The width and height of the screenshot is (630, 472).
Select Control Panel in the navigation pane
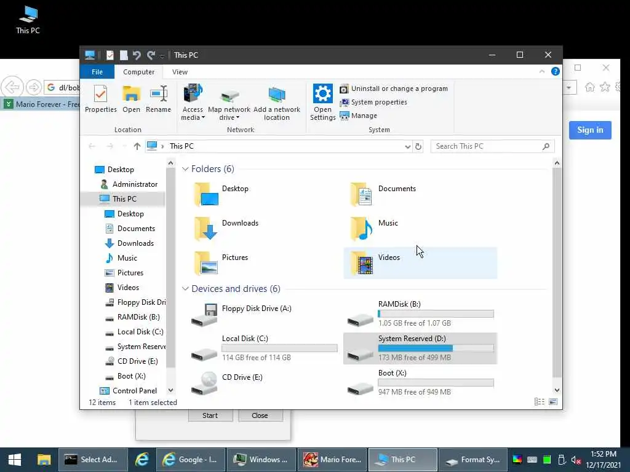coord(129,390)
